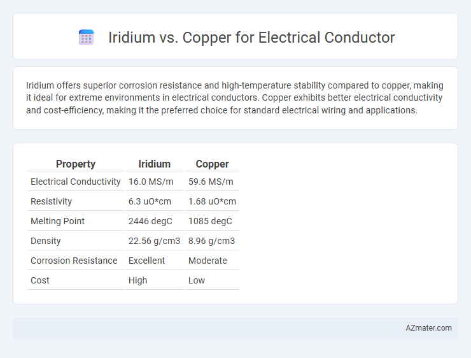471x358 pixels.
Task: Click the 'Property' column header
Action: [76, 164]
